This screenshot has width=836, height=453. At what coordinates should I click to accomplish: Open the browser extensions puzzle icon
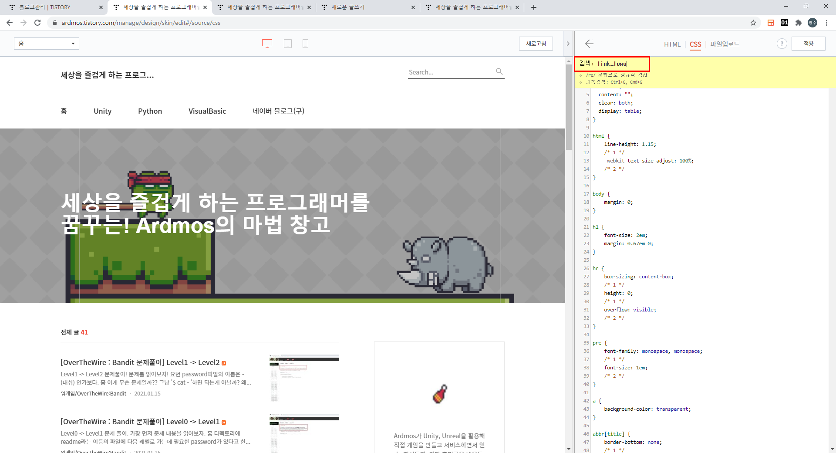tap(799, 23)
